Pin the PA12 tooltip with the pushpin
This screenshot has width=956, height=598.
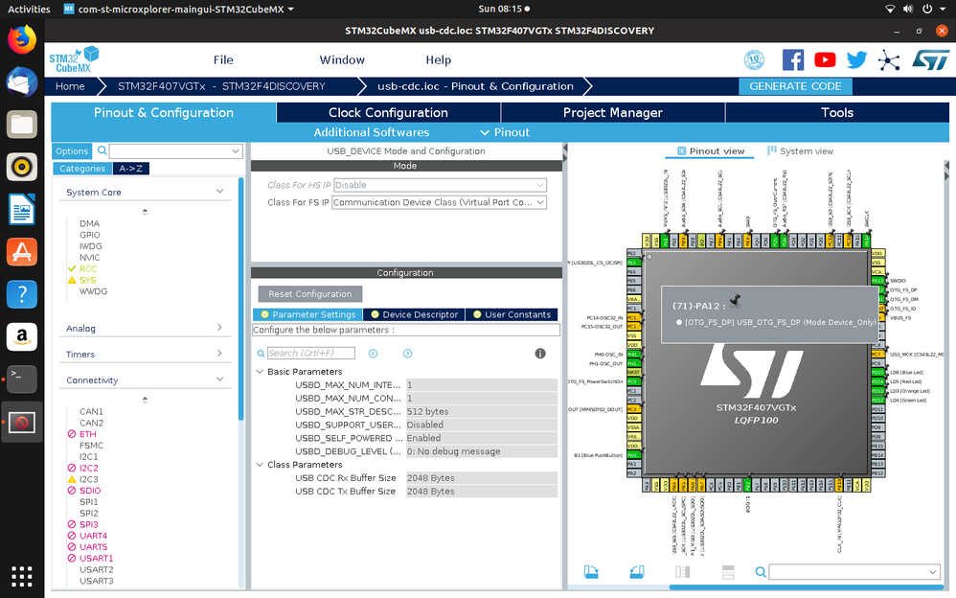click(x=736, y=300)
